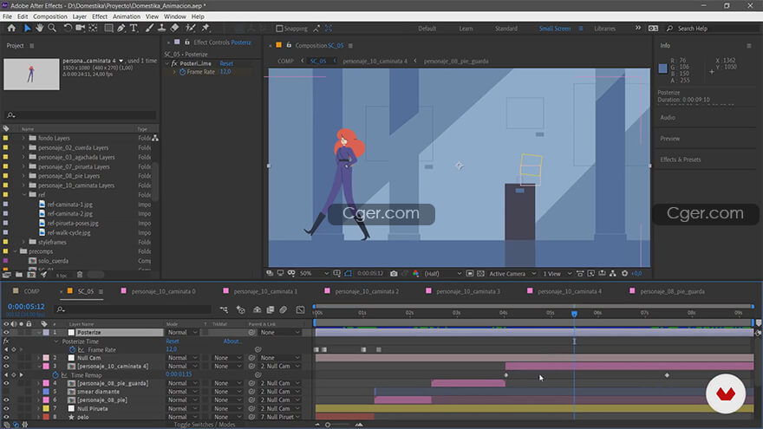Viewport: 763px width, 429px height.
Task: Hide the Null Cam layer via eye icon
Action: (x=6, y=357)
